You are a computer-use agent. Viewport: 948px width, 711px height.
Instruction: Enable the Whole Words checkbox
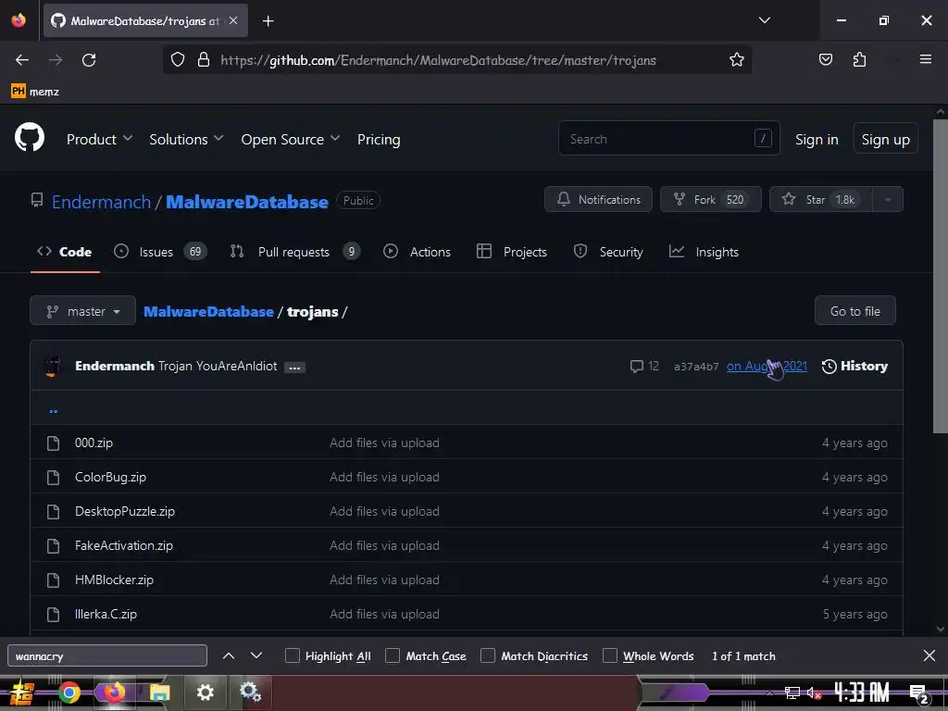point(610,655)
